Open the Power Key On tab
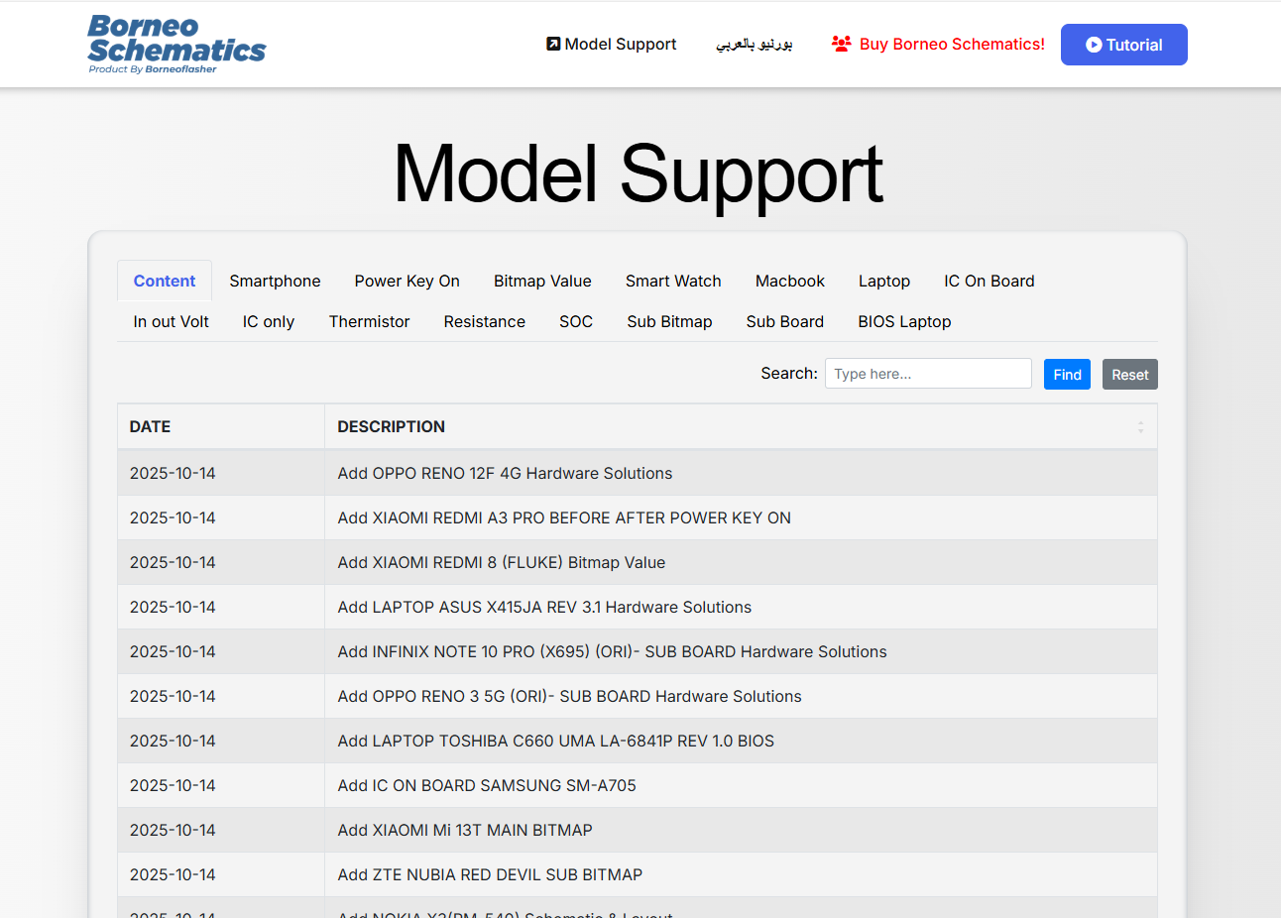The width and height of the screenshot is (1281, 918). click(407, 281)
